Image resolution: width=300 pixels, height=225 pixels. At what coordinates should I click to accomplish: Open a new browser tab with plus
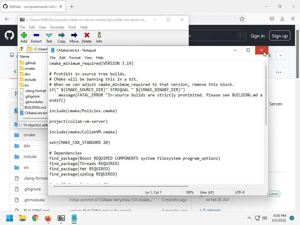click(71, 7)
